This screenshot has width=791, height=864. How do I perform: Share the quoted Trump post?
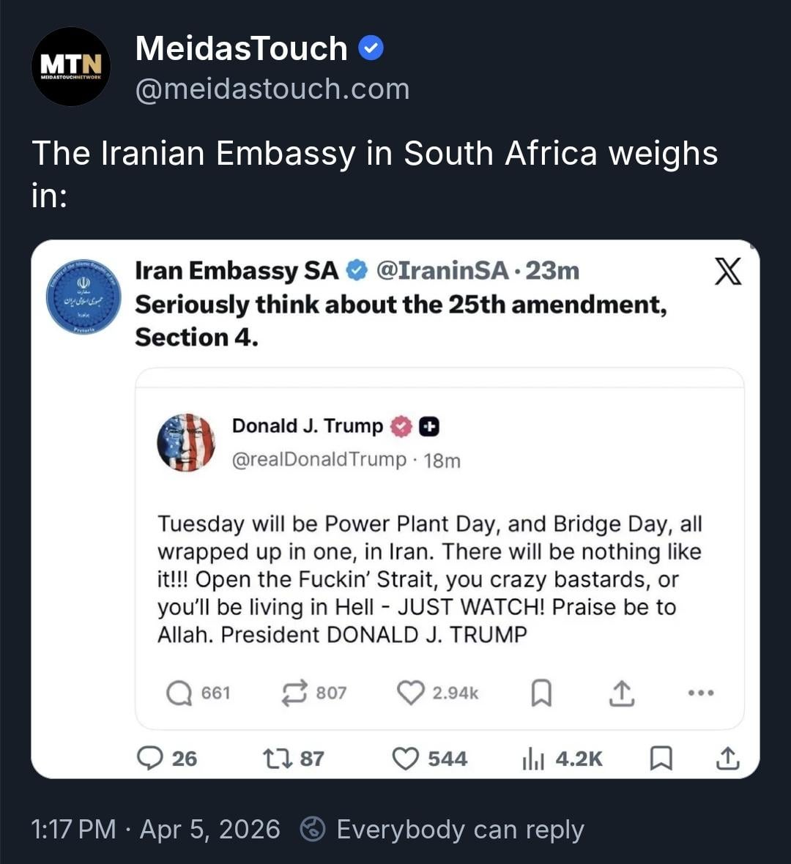[621, 693]
